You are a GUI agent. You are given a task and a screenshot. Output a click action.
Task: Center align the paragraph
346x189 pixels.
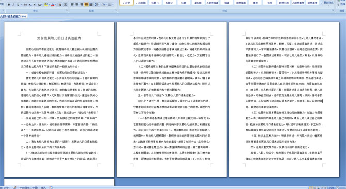[x=77, y=4]
